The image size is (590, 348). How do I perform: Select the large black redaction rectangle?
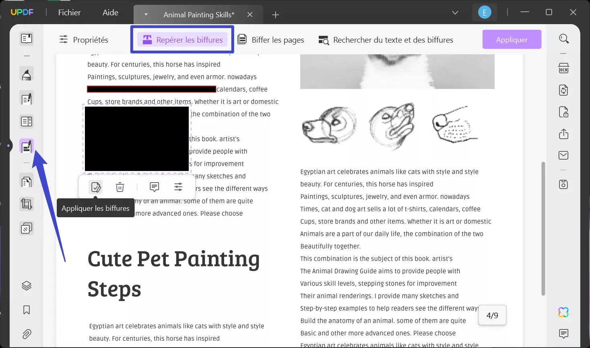(x=137, y=139)
